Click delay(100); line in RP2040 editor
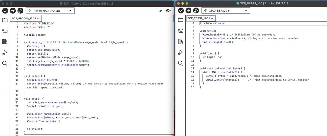 pyautogui.click(x=35, y=129)
